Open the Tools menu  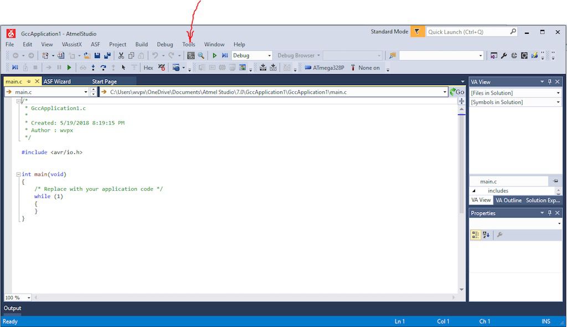pyautogui.click(x=188, y=44)
